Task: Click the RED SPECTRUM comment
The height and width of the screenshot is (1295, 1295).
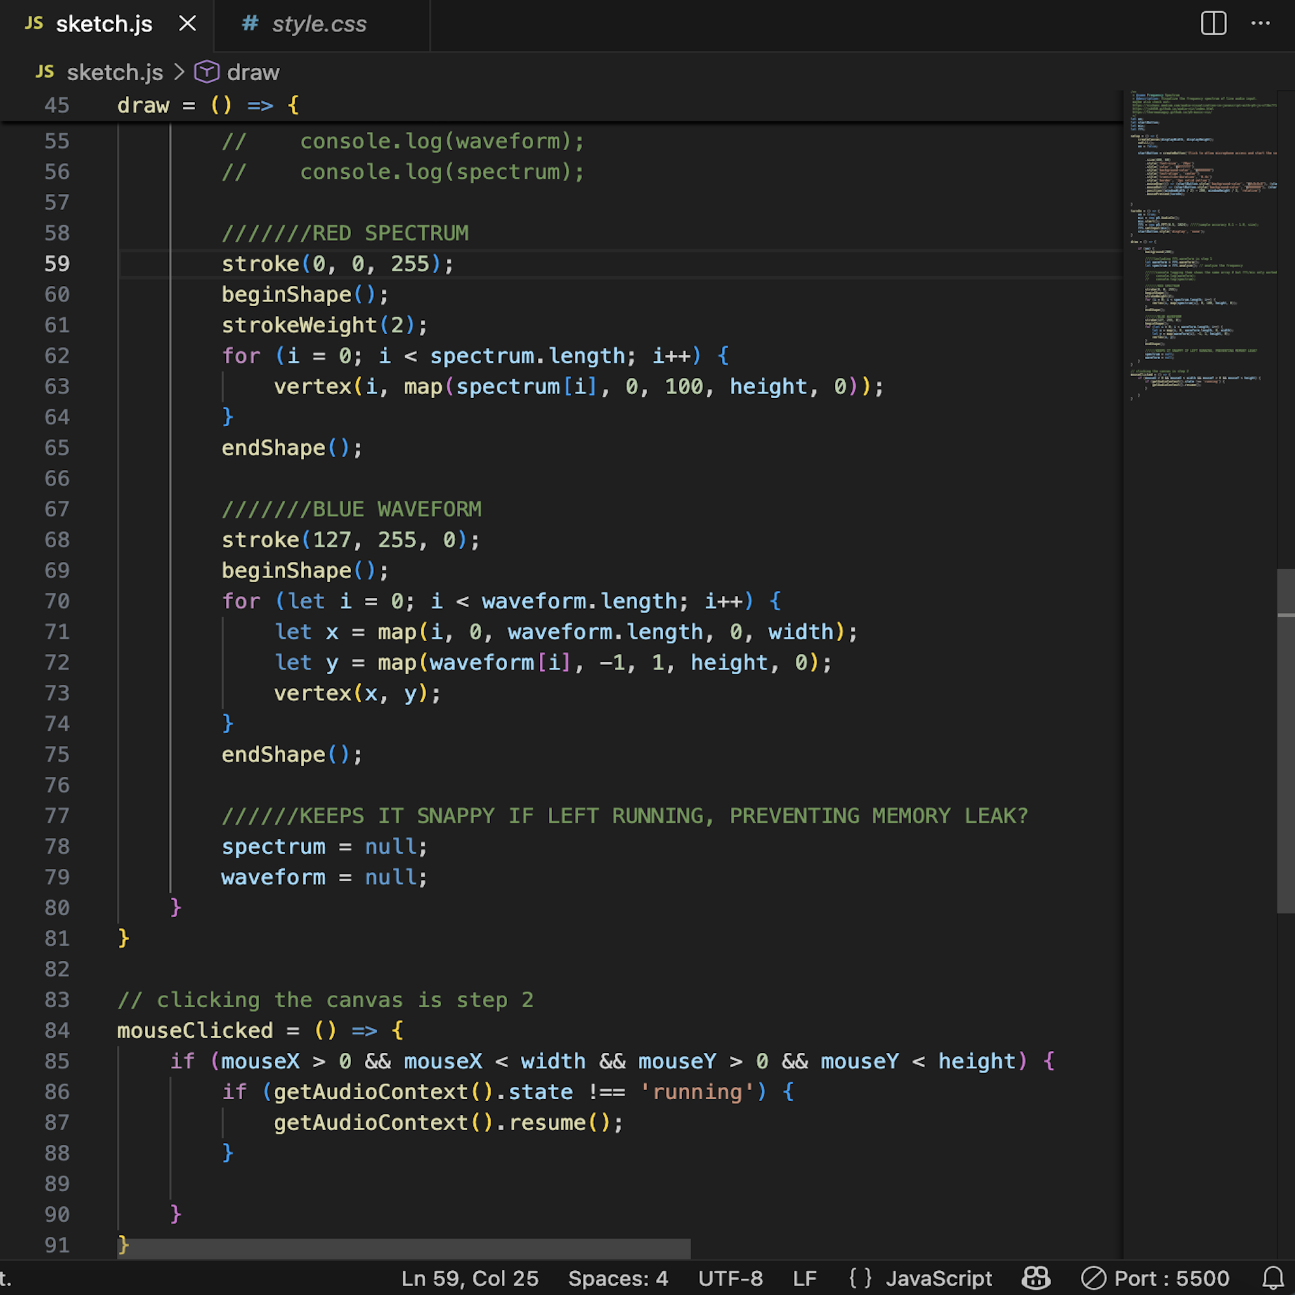Action: [345, 233]
